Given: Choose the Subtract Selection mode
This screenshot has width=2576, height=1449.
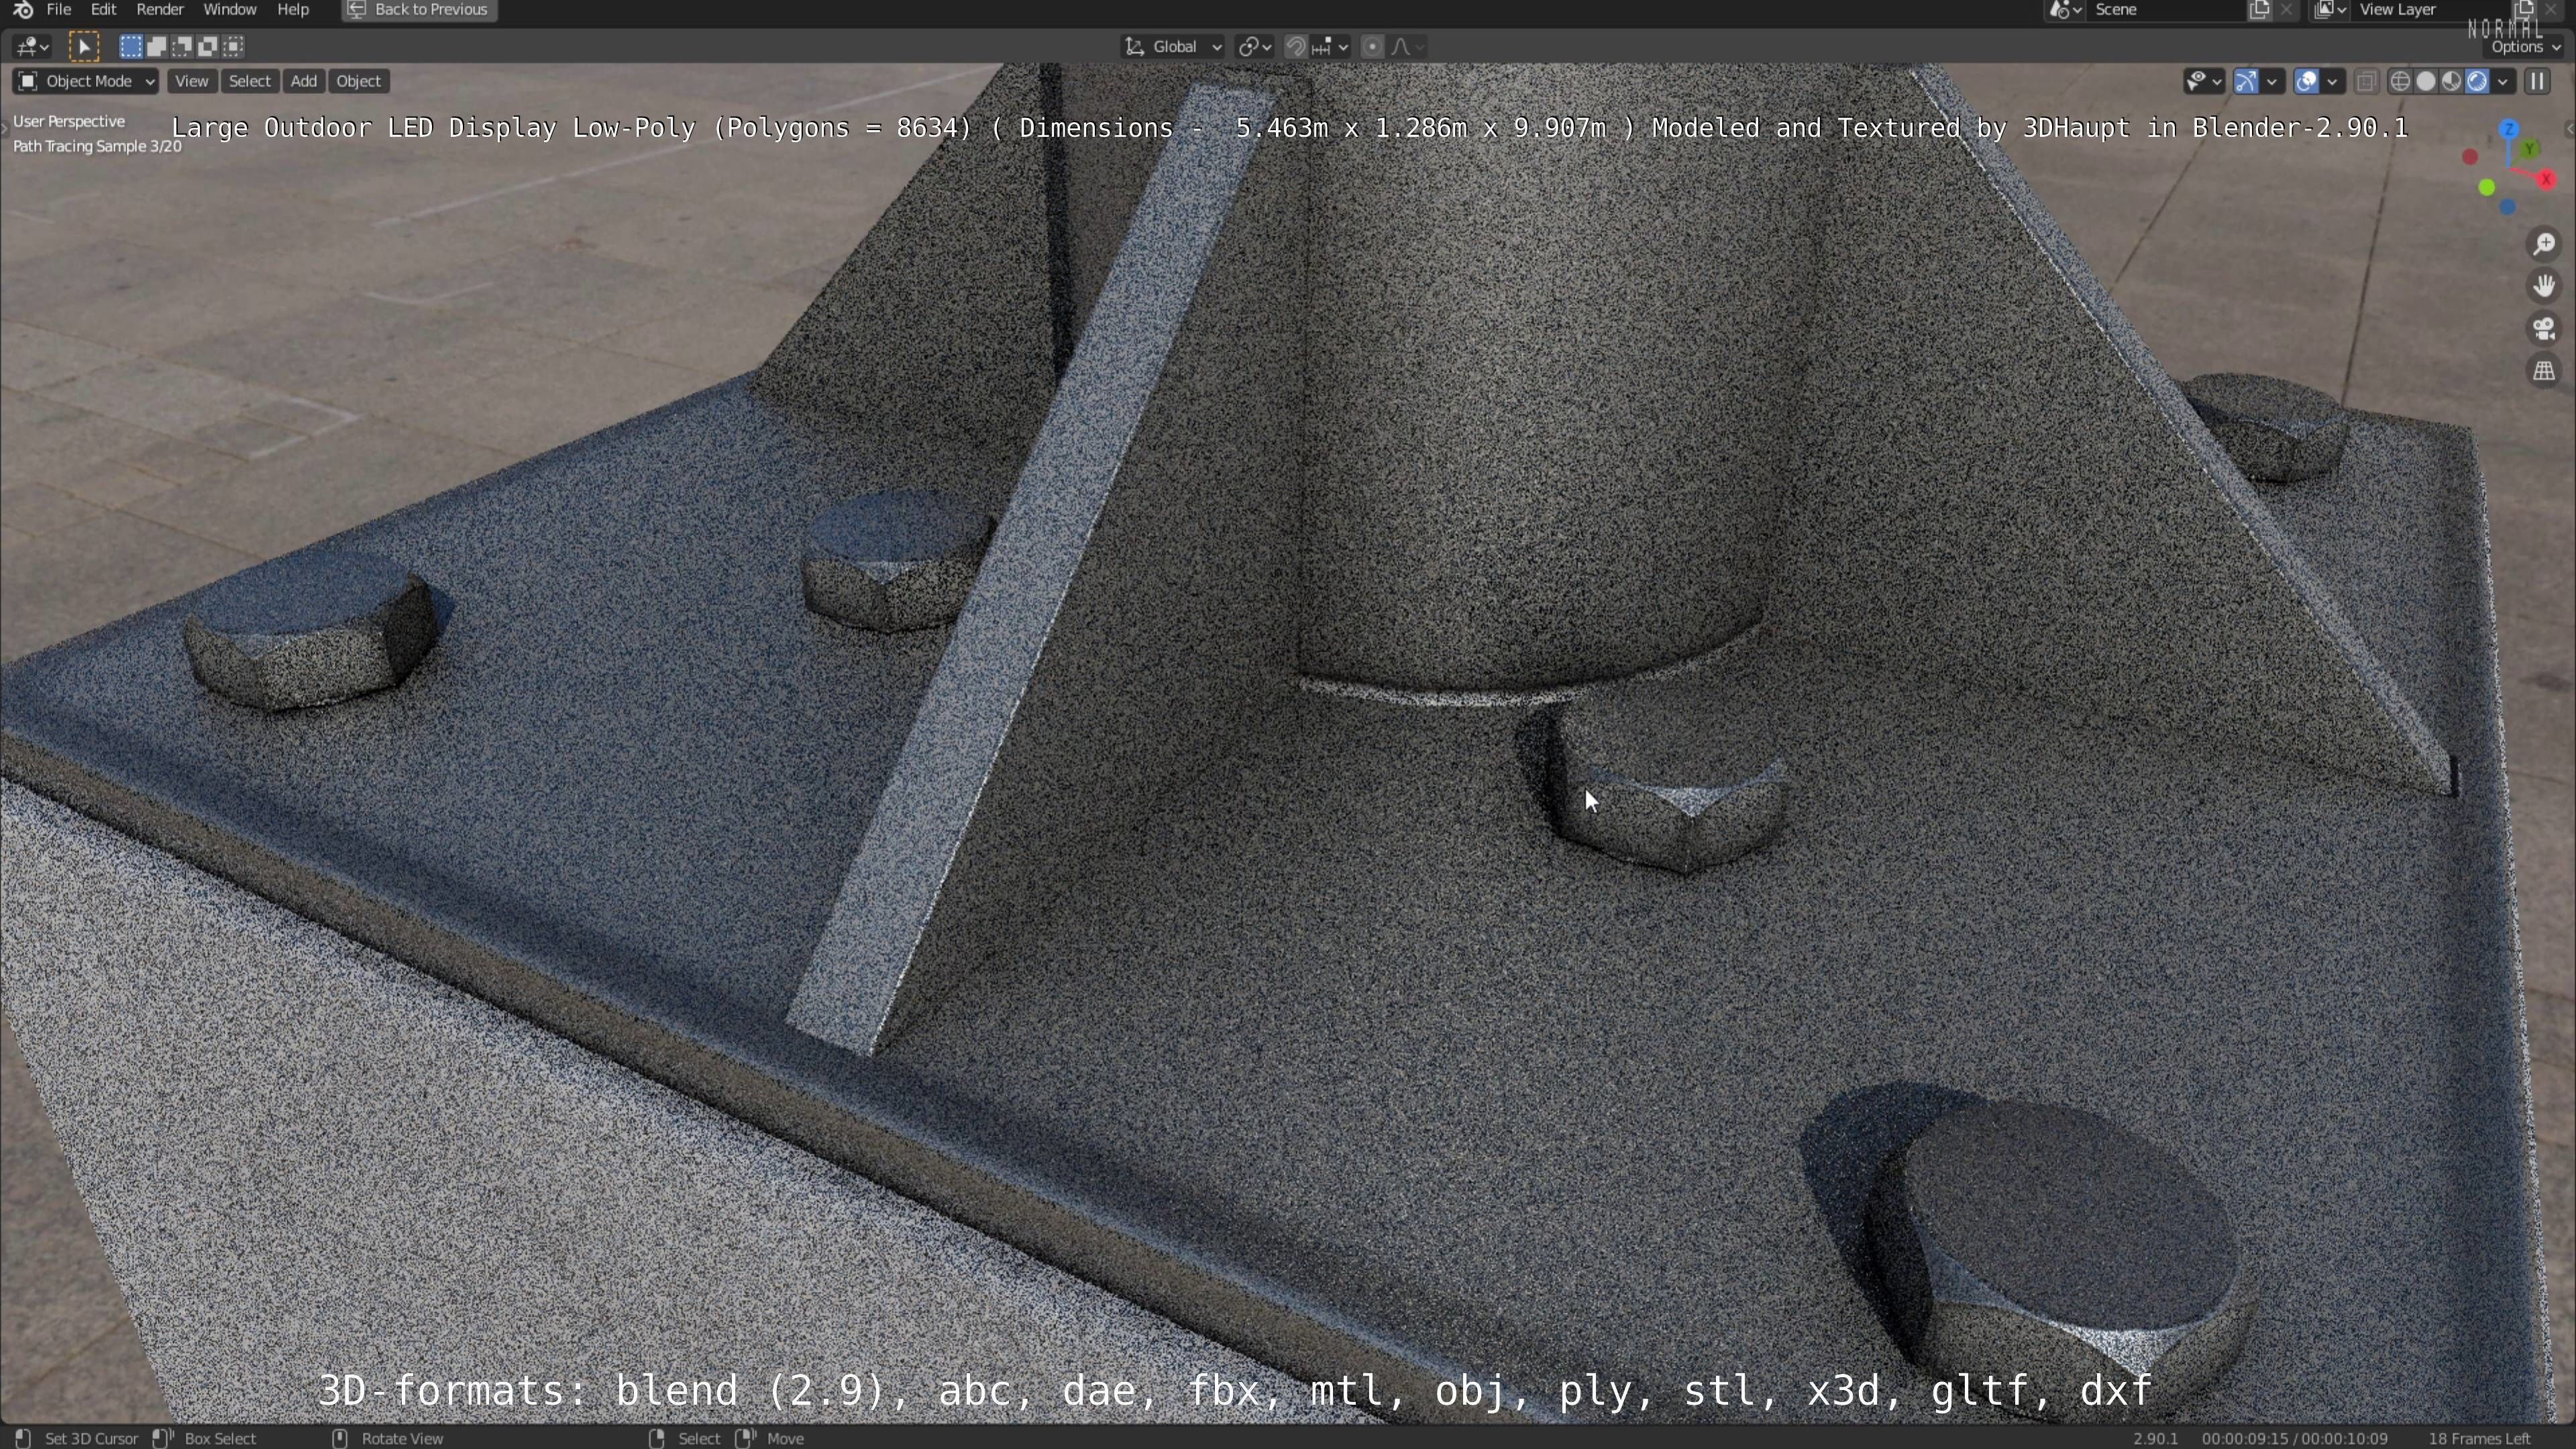Looking at the screenshot, I should (182, 46).
